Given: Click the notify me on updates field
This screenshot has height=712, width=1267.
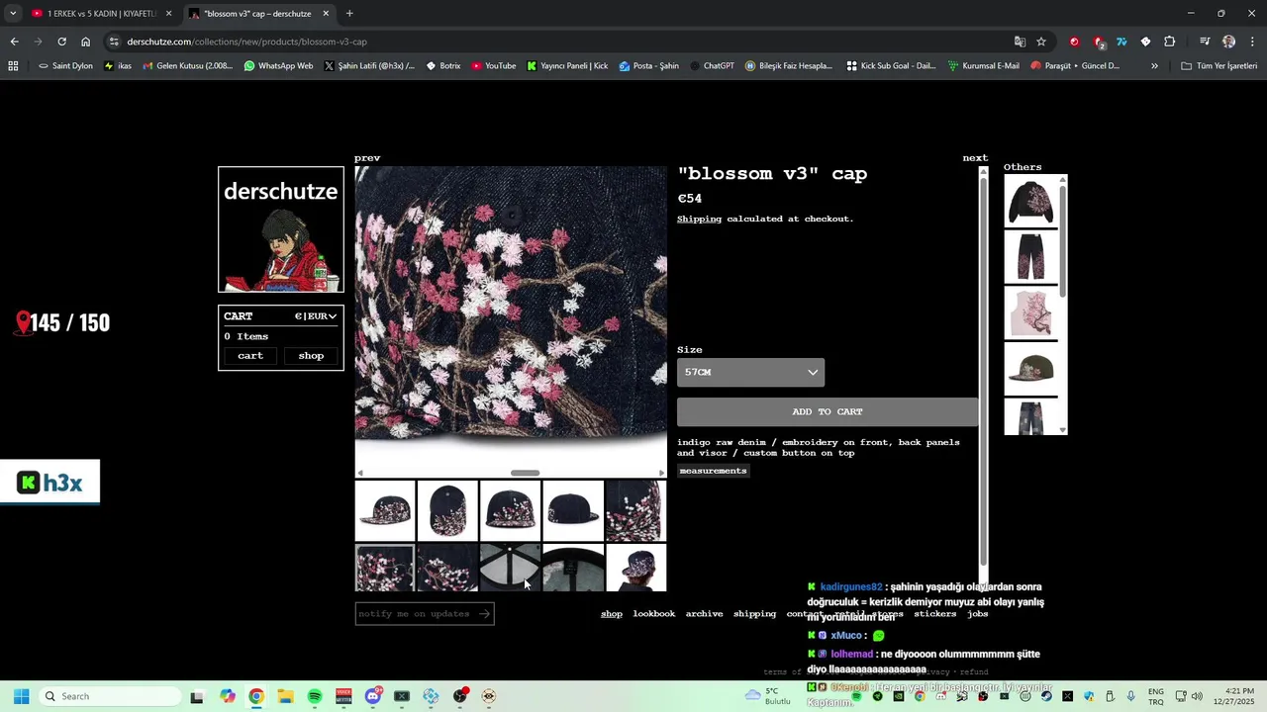Looking at the screenshot, I should click(x=415, y=614).
